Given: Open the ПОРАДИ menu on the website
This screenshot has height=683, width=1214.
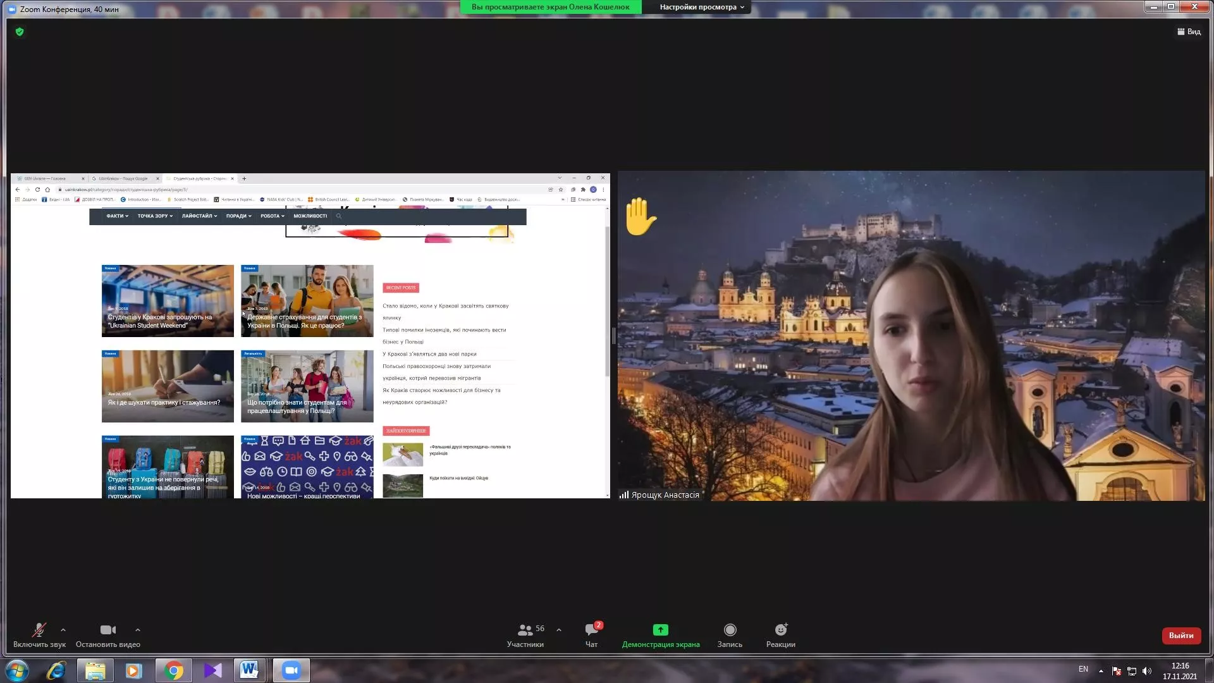Looking at the screenshot, I should 238,216.
